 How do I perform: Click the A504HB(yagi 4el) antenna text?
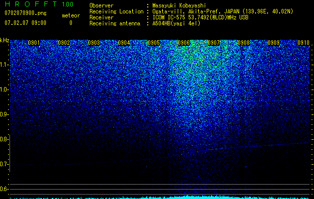pos(176,23)
